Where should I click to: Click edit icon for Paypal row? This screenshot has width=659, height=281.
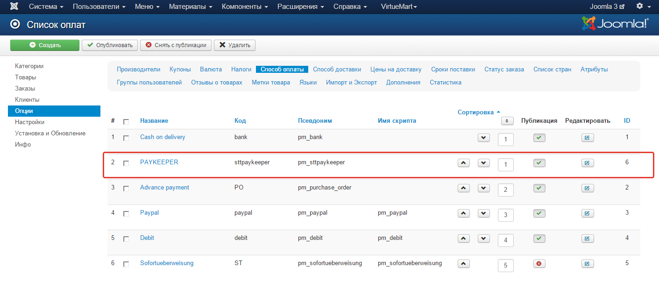[x=587, y=213]
